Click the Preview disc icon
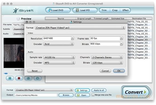Viewport: 156px width, 105px height. click(x=18, y=19)
